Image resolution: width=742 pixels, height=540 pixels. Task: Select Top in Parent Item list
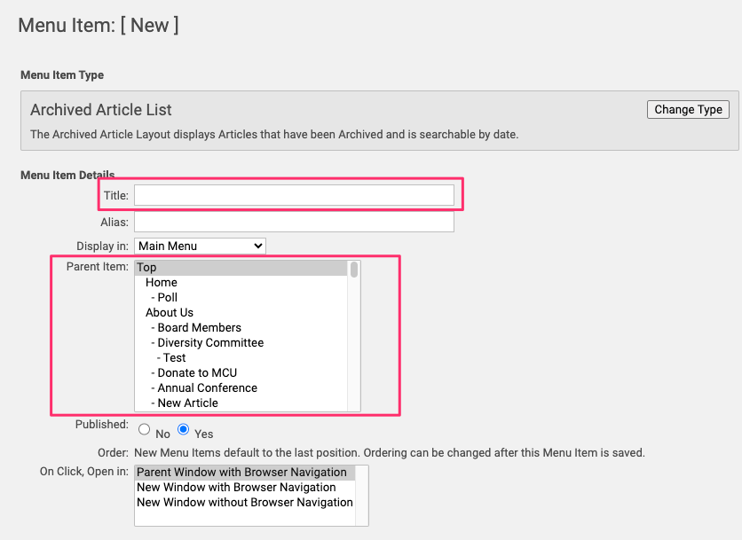click(x=146, y=268)
